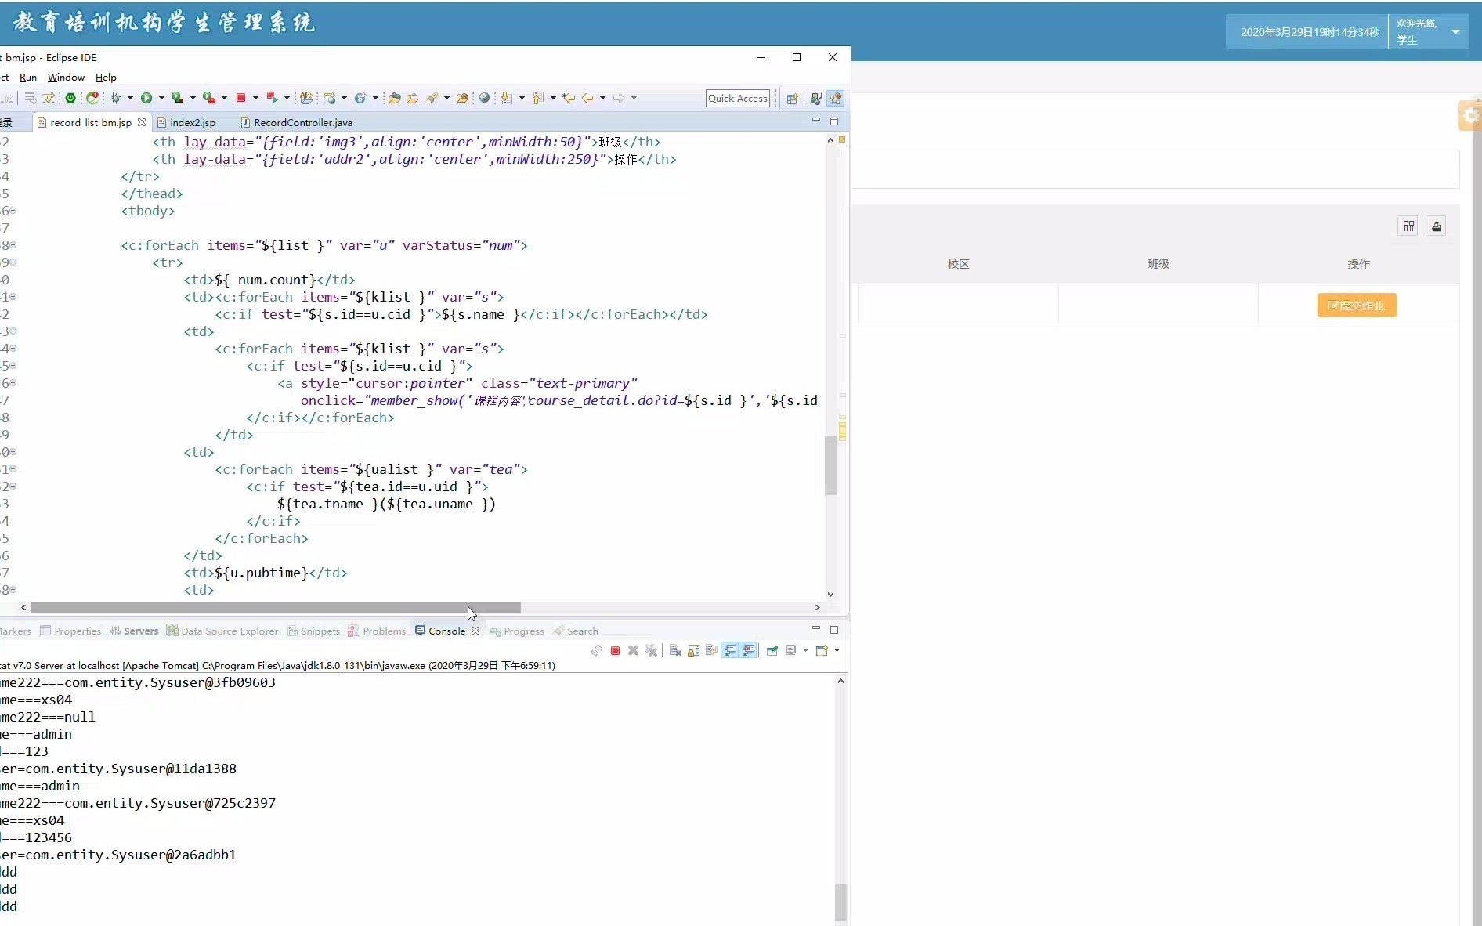The height and width of the screenshot is (926, 1482).
Task: Toggle Scroll Lock in the Console toolbar
Action: point(693,650)
